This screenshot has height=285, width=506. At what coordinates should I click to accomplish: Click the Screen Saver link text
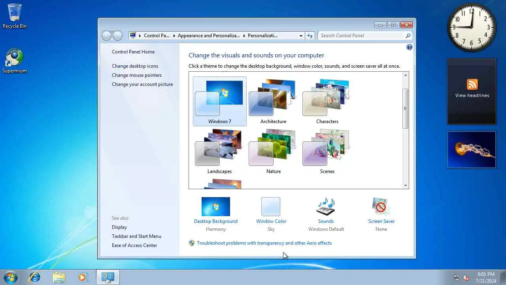381,221
